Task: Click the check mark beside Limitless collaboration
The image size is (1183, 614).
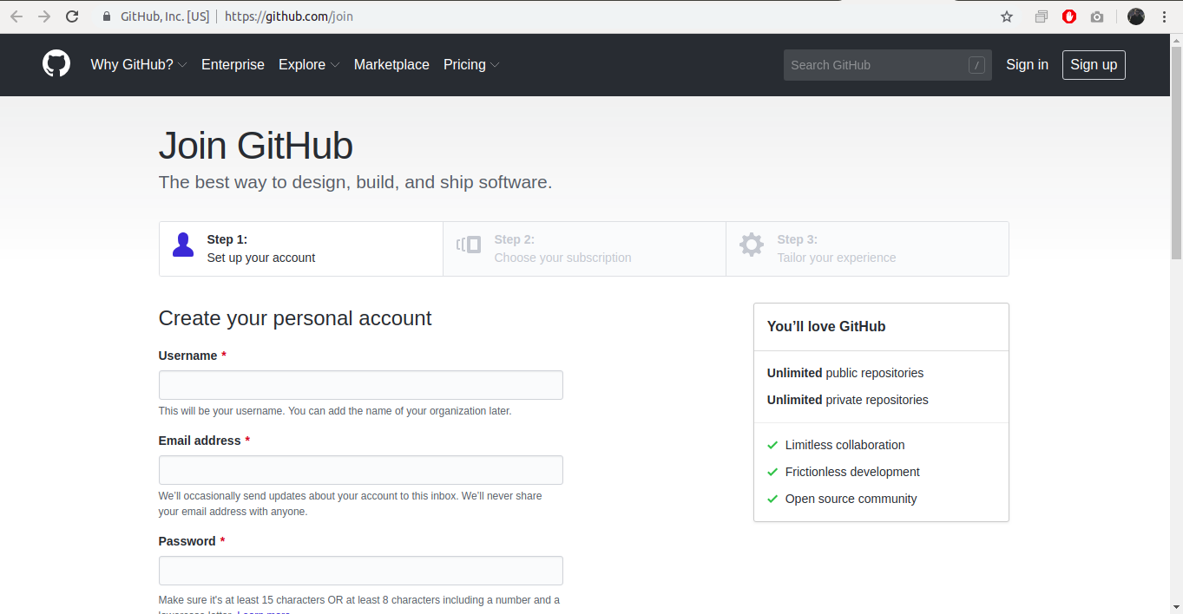Action: pos(772,445)
